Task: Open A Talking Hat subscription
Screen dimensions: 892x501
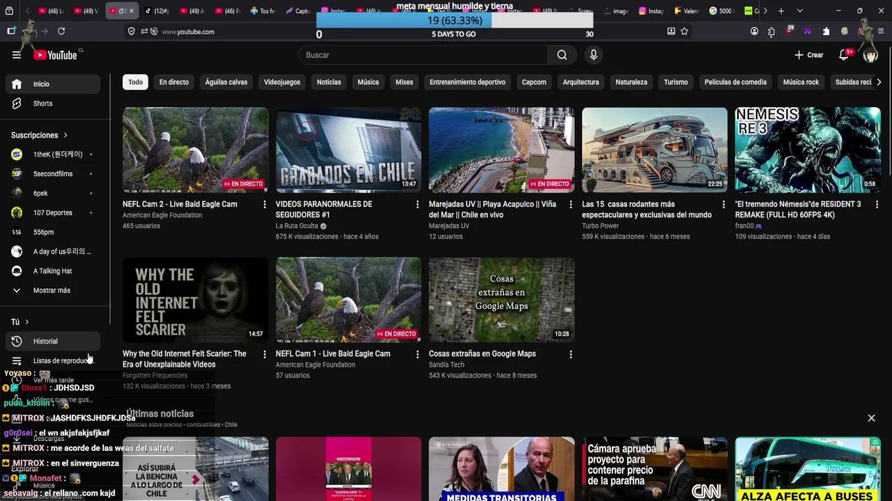Action: [53, 271]
